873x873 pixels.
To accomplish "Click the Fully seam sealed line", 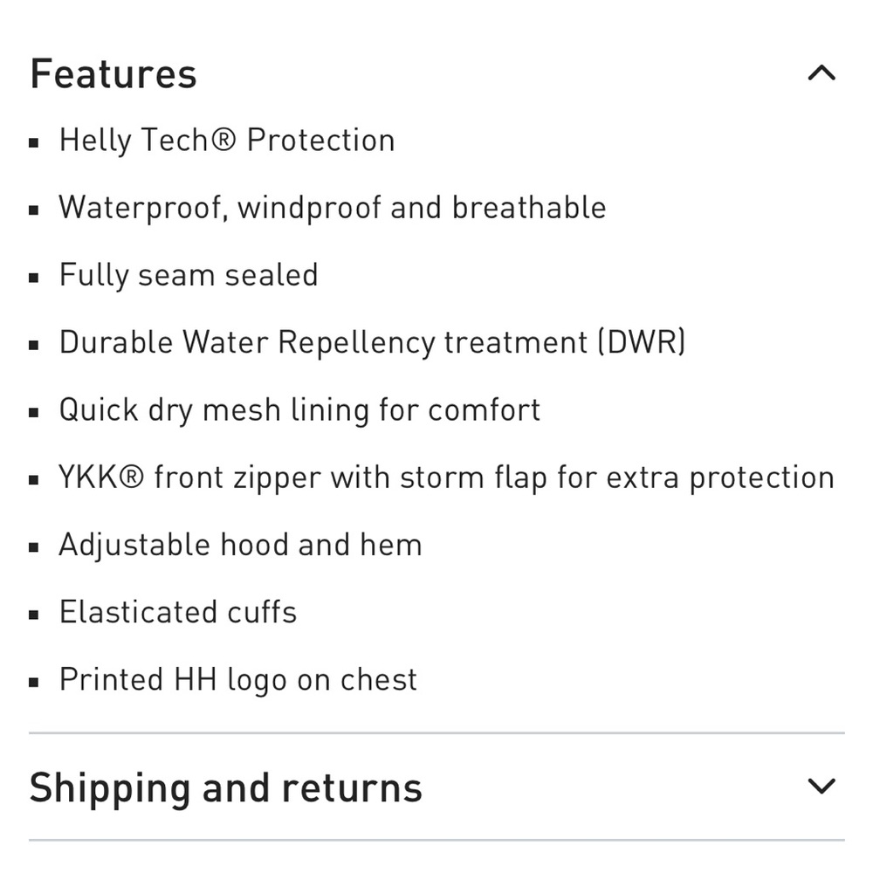I will (189, 275).
